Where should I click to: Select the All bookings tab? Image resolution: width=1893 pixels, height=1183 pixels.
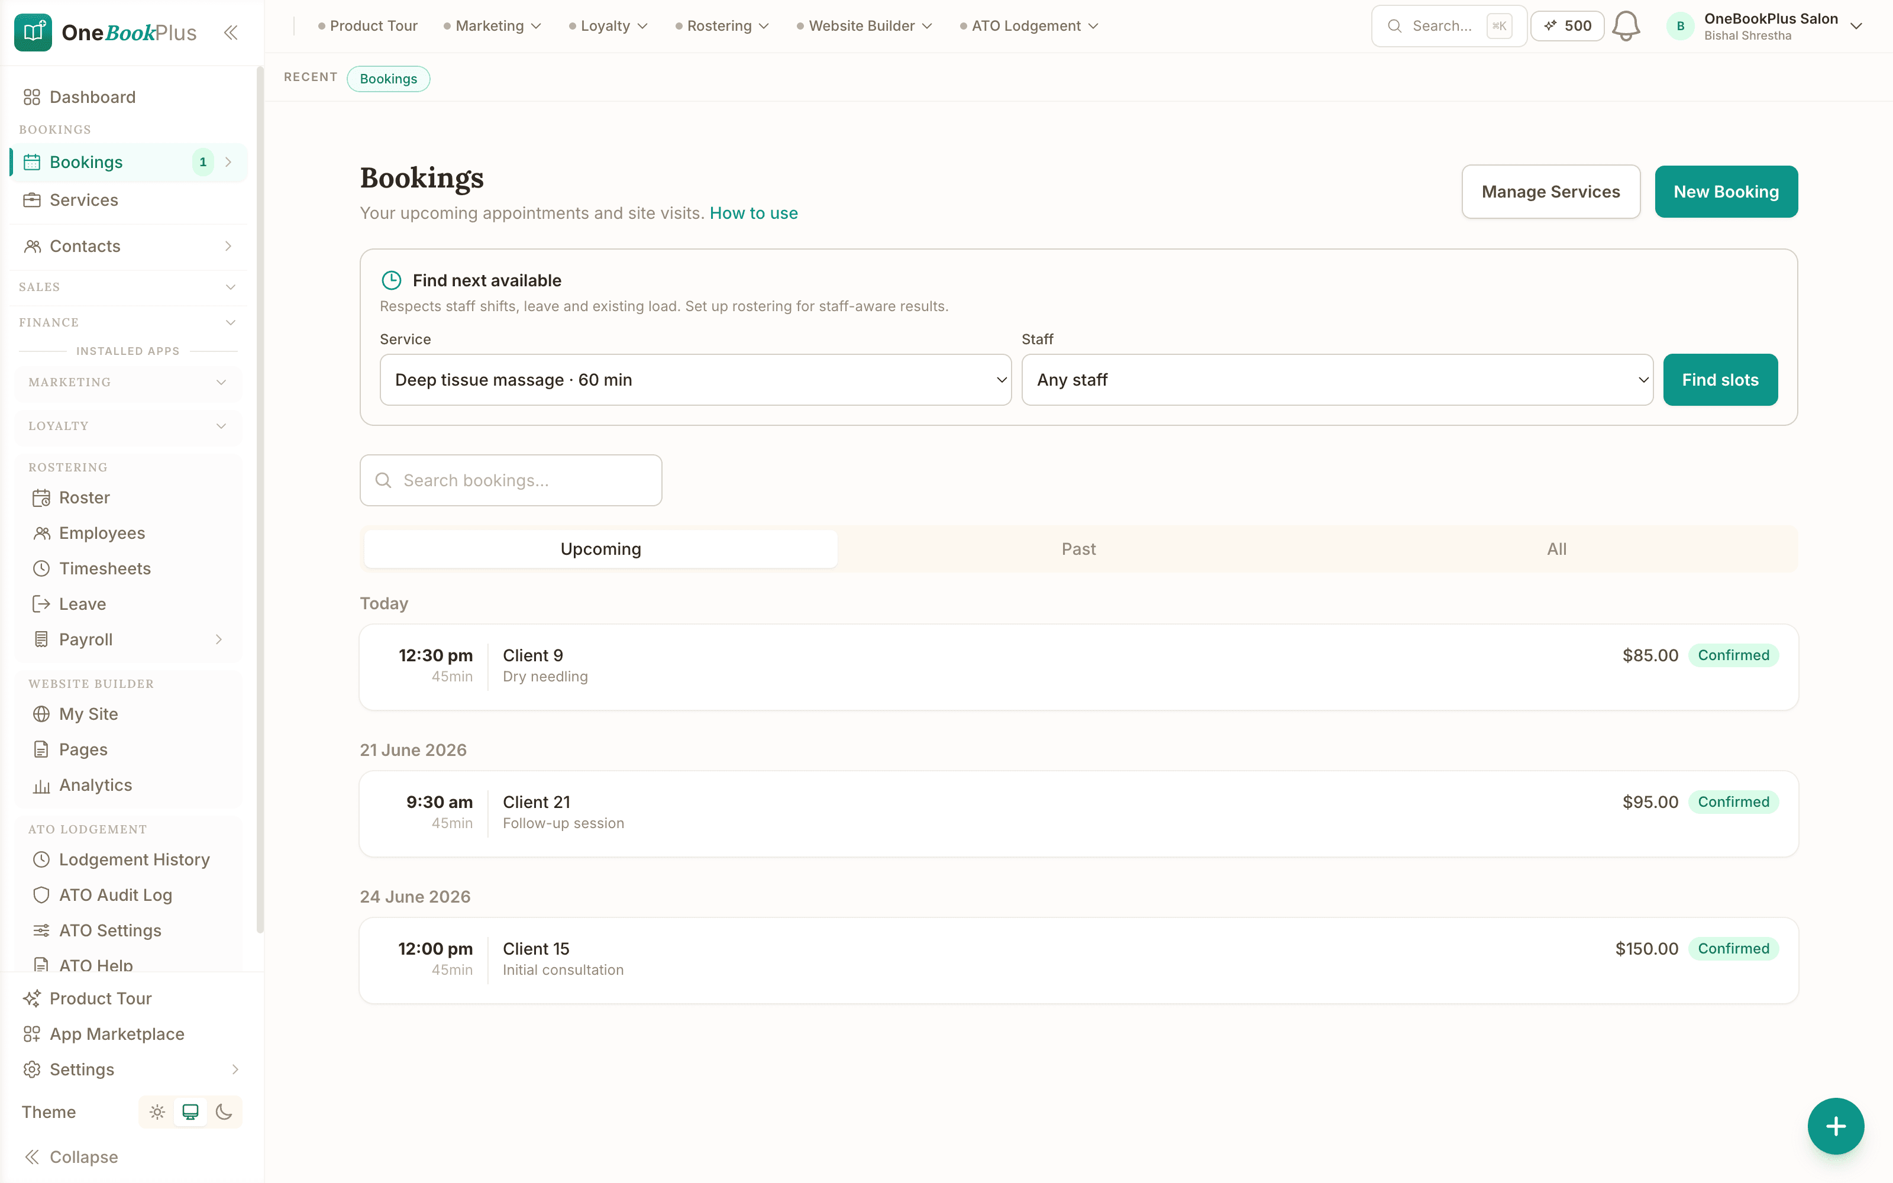1556,550
